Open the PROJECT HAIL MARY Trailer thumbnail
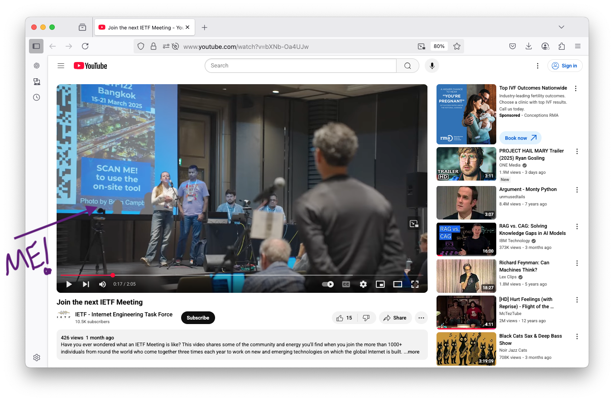Screen dimensions: 614x401 466,164
